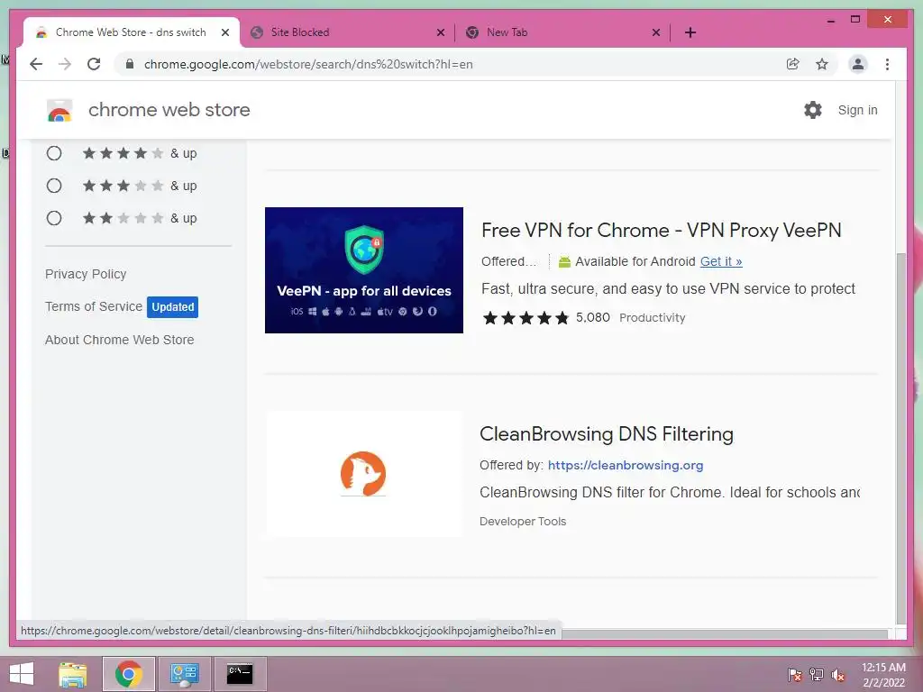Open the Chrome three-dot menu
Image resolution: width=923 pixels, height=692 pixels.
[887, 64]
